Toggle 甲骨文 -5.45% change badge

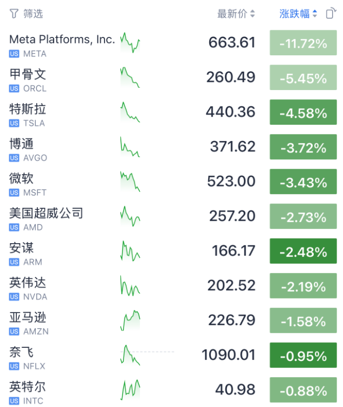pos(303,78)
